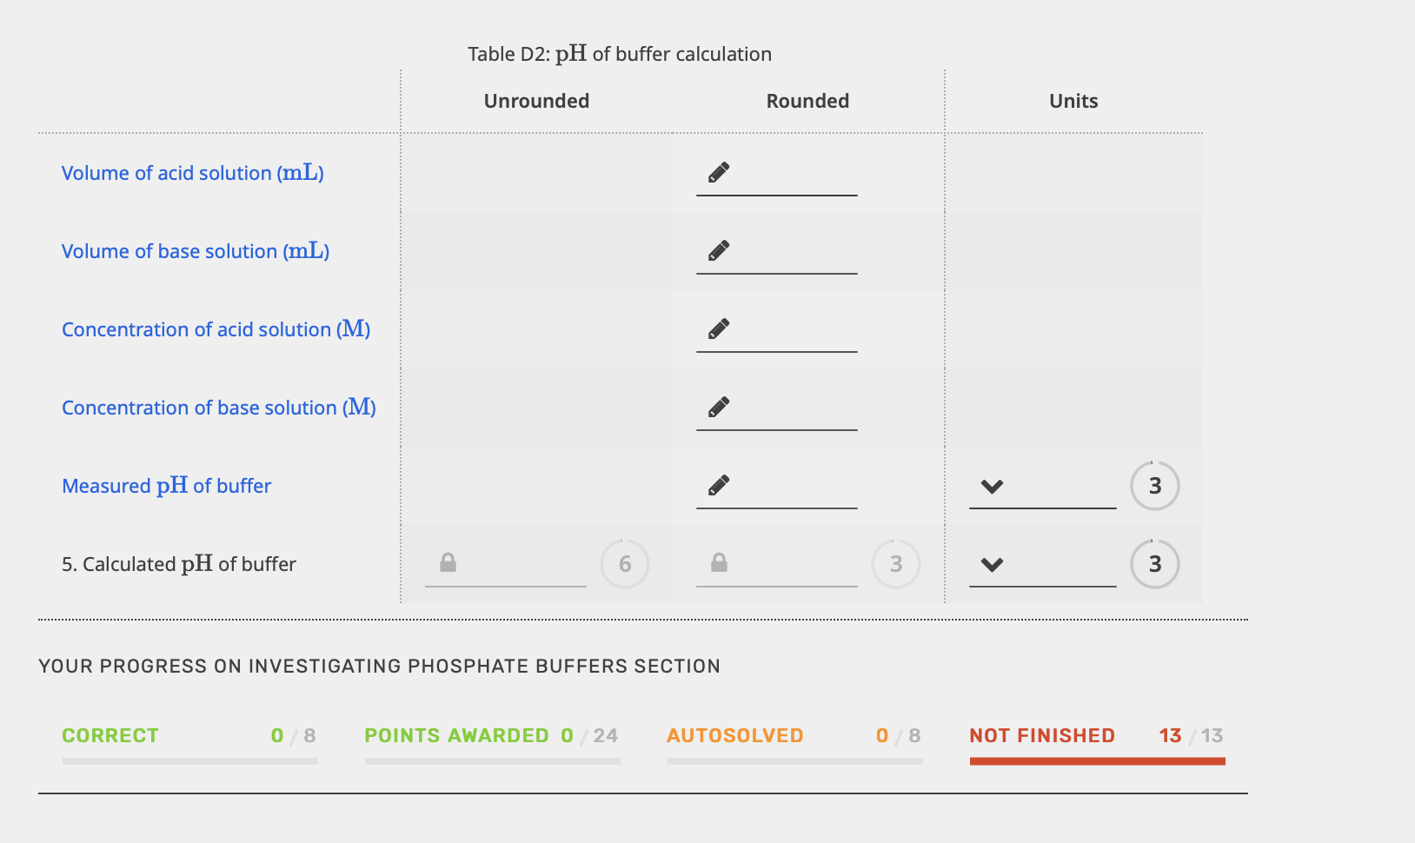Image resolution: width=1415 pixels, height=843 pixels.
Task: Click the Correct progress bar
Action: pos(189,761)
